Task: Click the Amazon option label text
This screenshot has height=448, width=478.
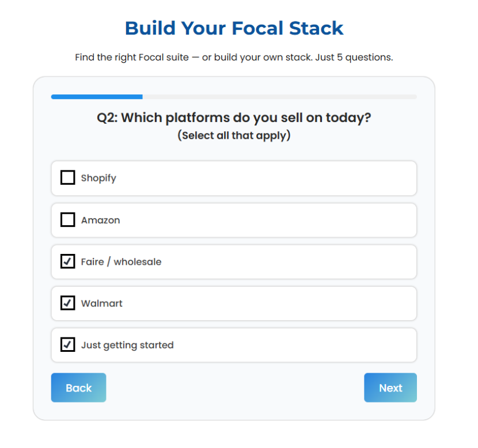Action: pyautogui.click(x=100, y=220)
